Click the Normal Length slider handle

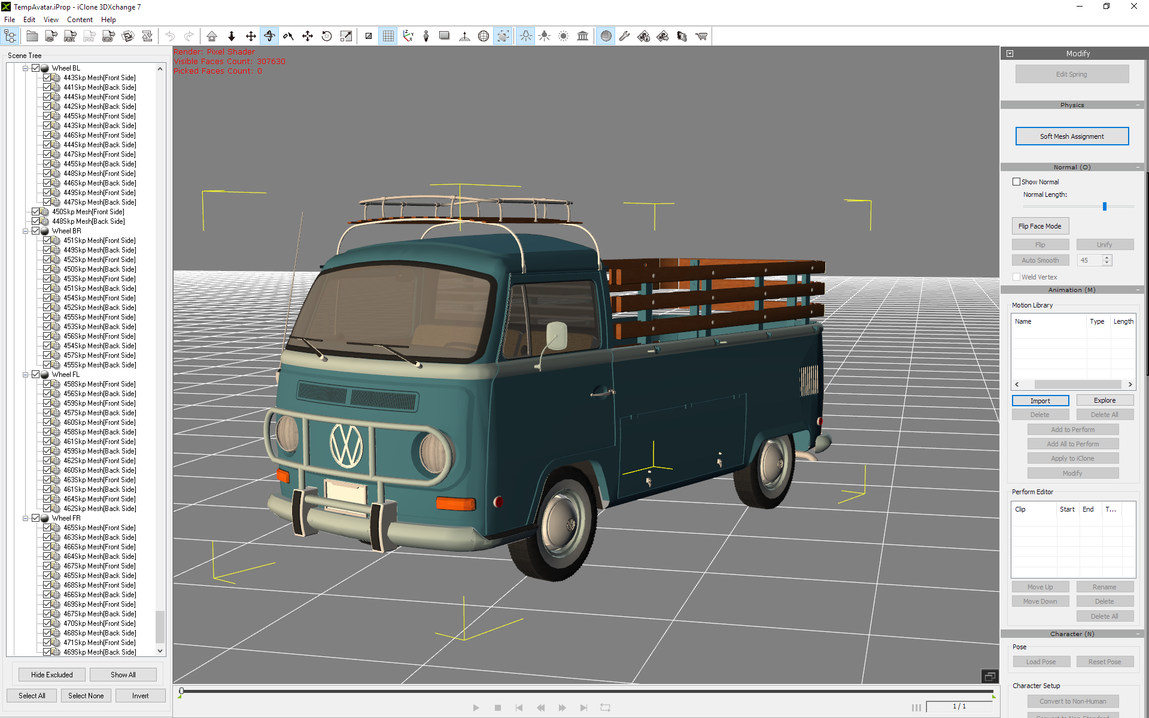point(1105,206)
